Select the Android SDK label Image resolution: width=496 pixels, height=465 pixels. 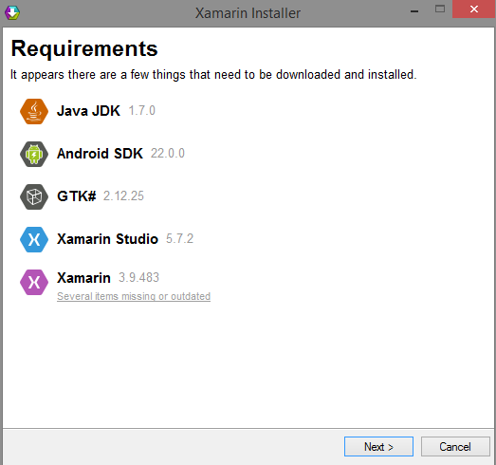[100, 154]
